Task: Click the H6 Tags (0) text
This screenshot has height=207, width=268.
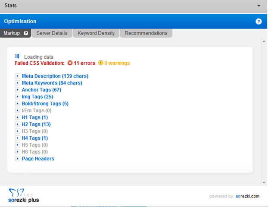Action: 35,152
